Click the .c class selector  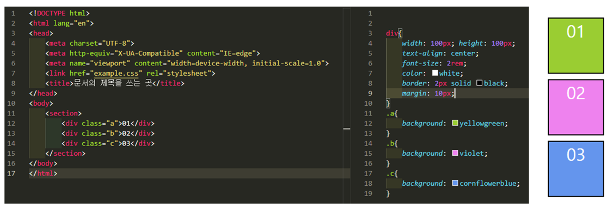tap(390, 173)
